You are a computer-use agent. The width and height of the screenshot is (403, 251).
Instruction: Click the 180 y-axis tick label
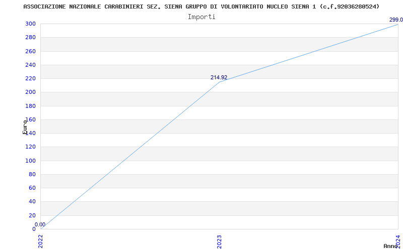[30, 106]
